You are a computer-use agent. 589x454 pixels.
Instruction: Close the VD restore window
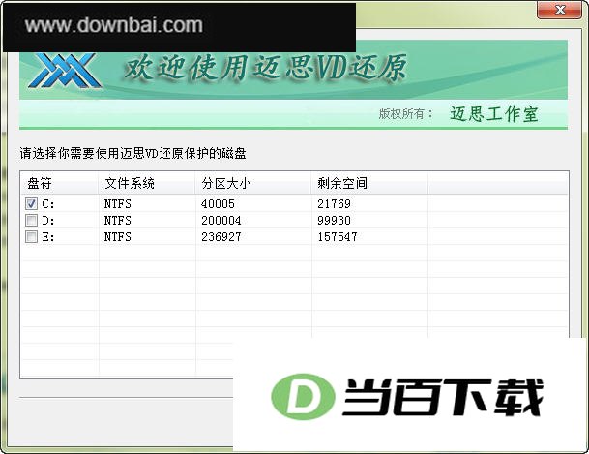click(559, 10)
